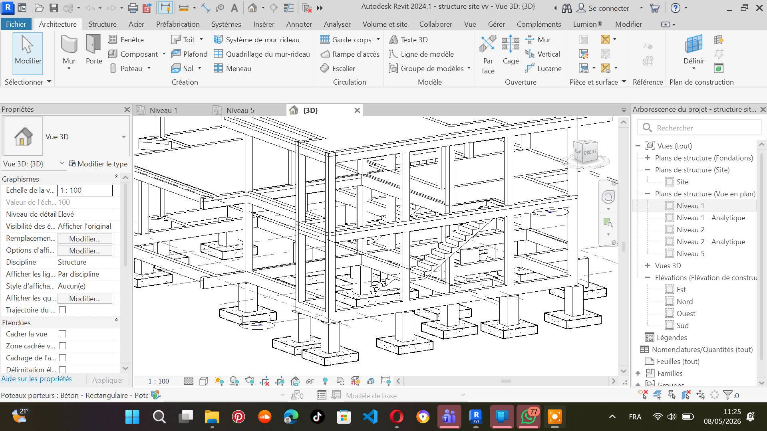This screenshot has width=767, height=431.
Task: Toggle visual style cube icon
Action: click(204, 381)
